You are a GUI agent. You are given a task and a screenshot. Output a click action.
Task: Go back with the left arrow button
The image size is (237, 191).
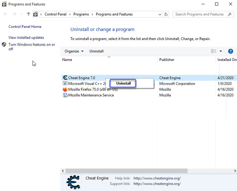[x=6, y=14]
